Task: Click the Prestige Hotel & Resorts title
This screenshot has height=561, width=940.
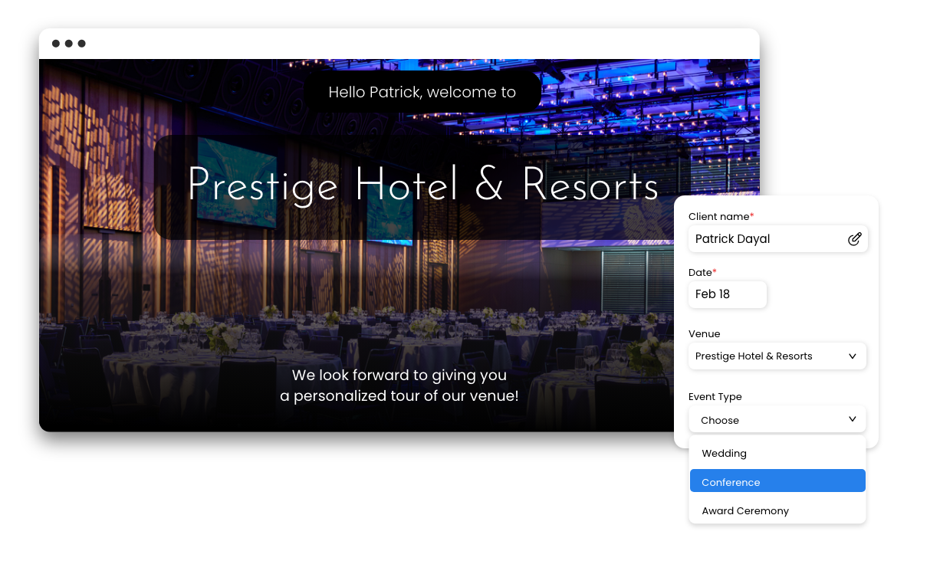Action: [422, 185]
